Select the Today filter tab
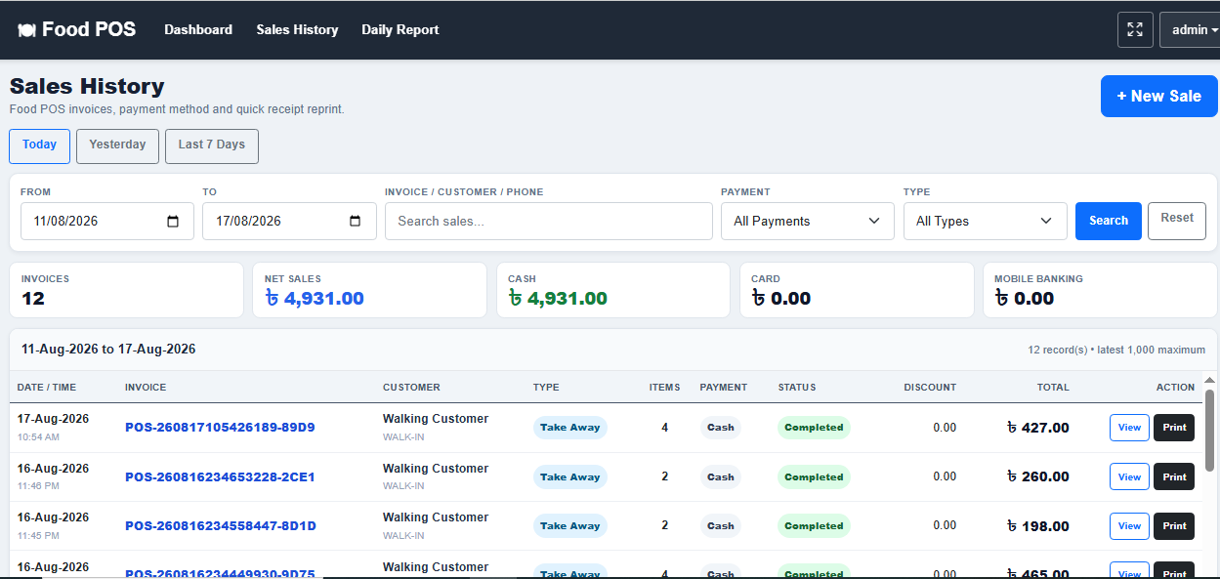Image resolution: width=1220 pixels, height=579 pixels. (40, 145)
